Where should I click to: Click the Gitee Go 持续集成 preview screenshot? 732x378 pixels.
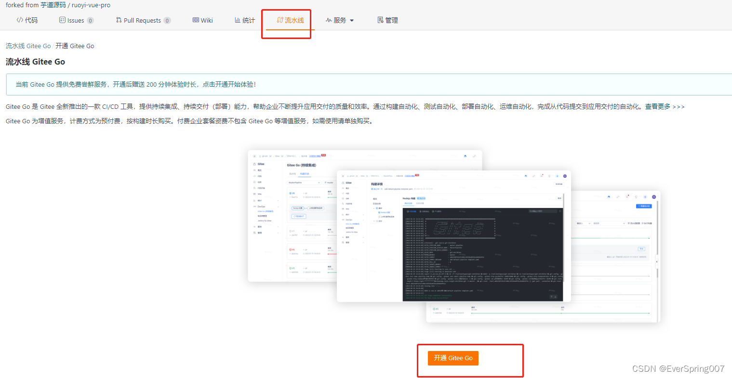[292, 216]
